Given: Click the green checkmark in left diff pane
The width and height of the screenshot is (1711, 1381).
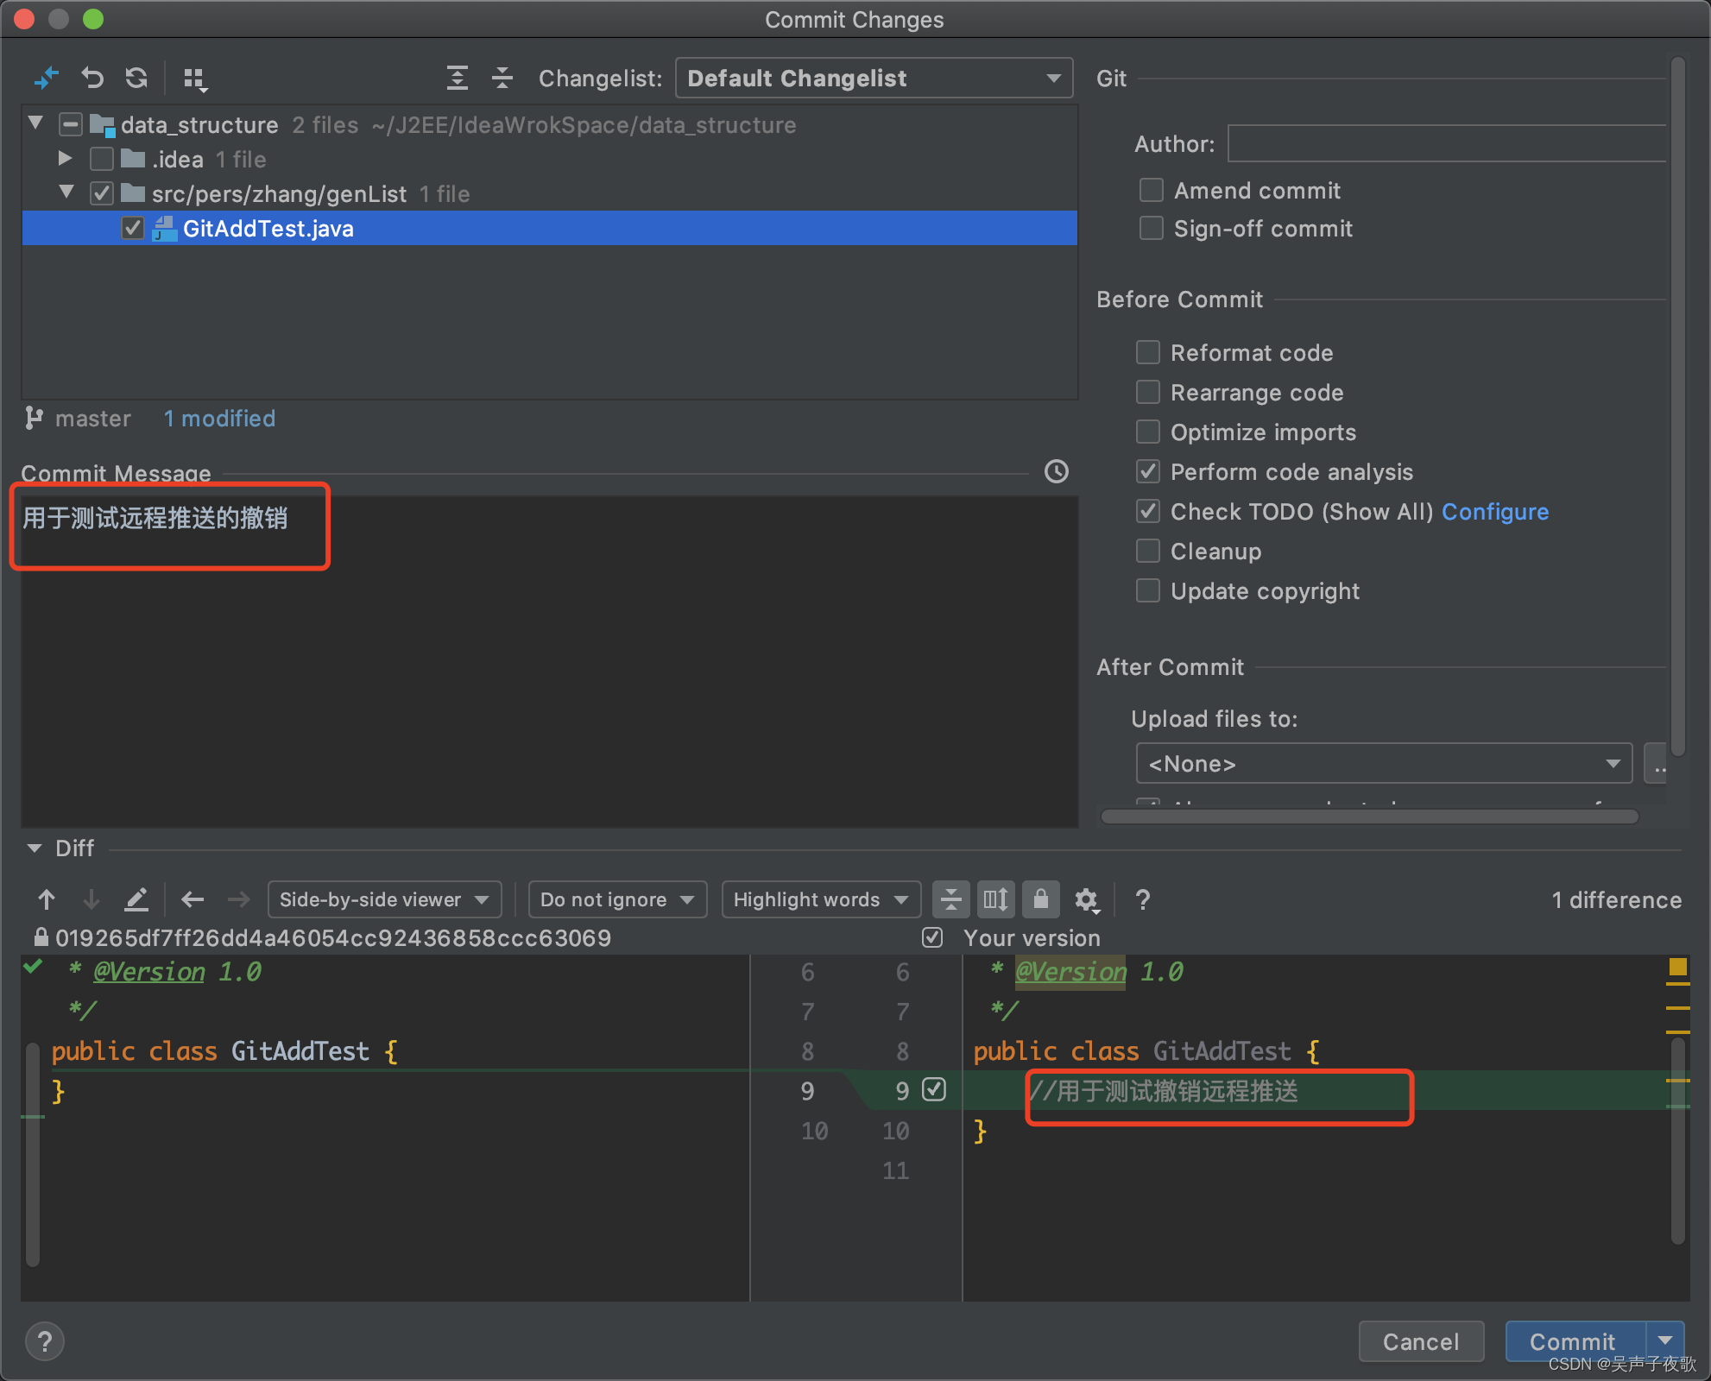Looking at the screenshot, I should click(x=33, y=966).
